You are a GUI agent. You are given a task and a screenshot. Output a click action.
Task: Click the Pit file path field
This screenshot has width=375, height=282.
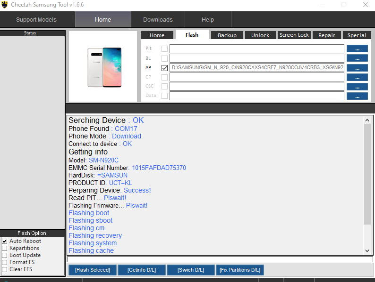pos(257,48)
